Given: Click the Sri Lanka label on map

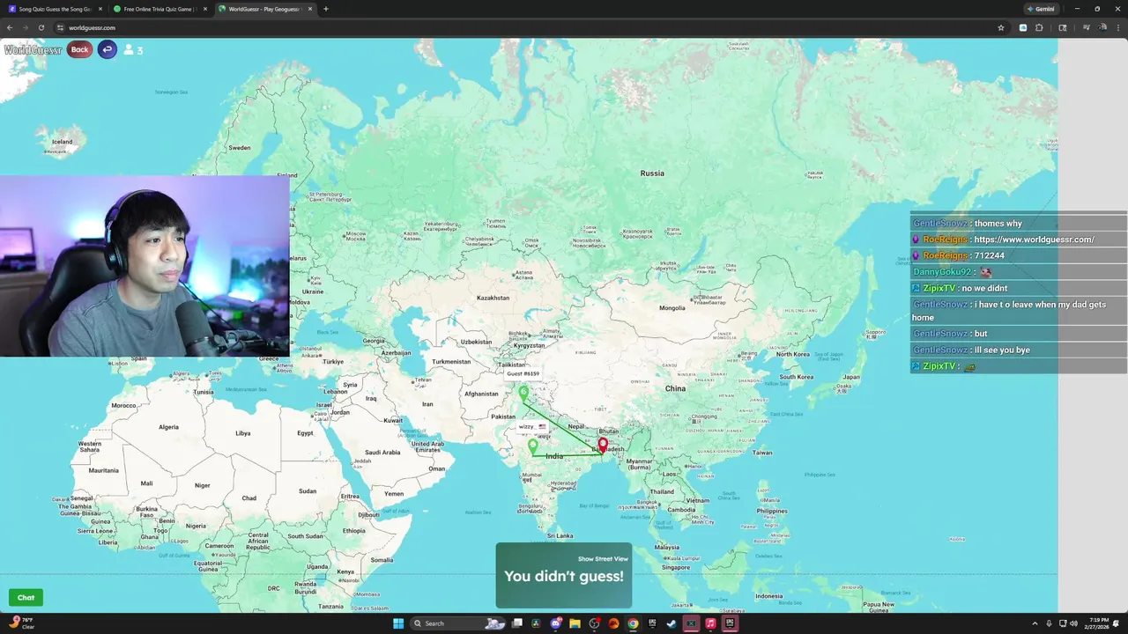Looking at the screenshot, I should (x=560, y=536).
